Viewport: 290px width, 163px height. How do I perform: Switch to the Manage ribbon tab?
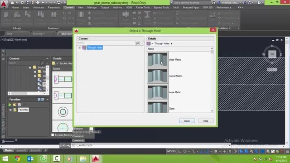[x=92, y=7]
